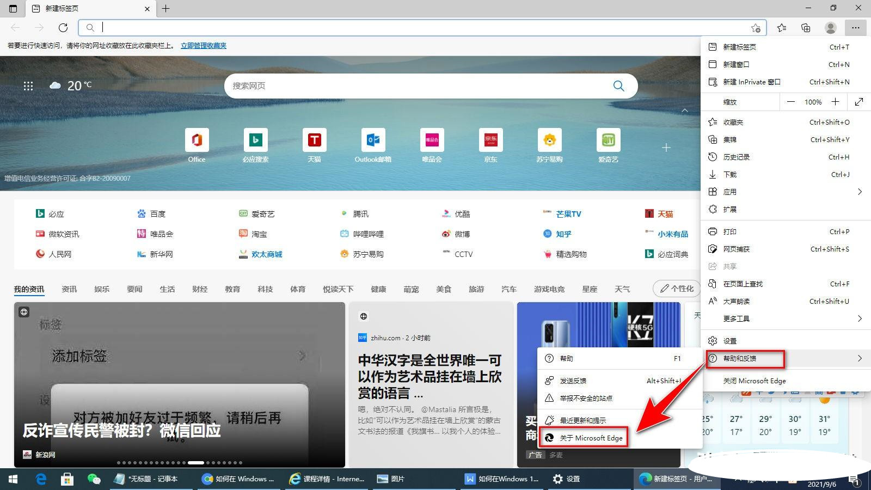Switch to the 娱乐 news tab

pos(102,289)
